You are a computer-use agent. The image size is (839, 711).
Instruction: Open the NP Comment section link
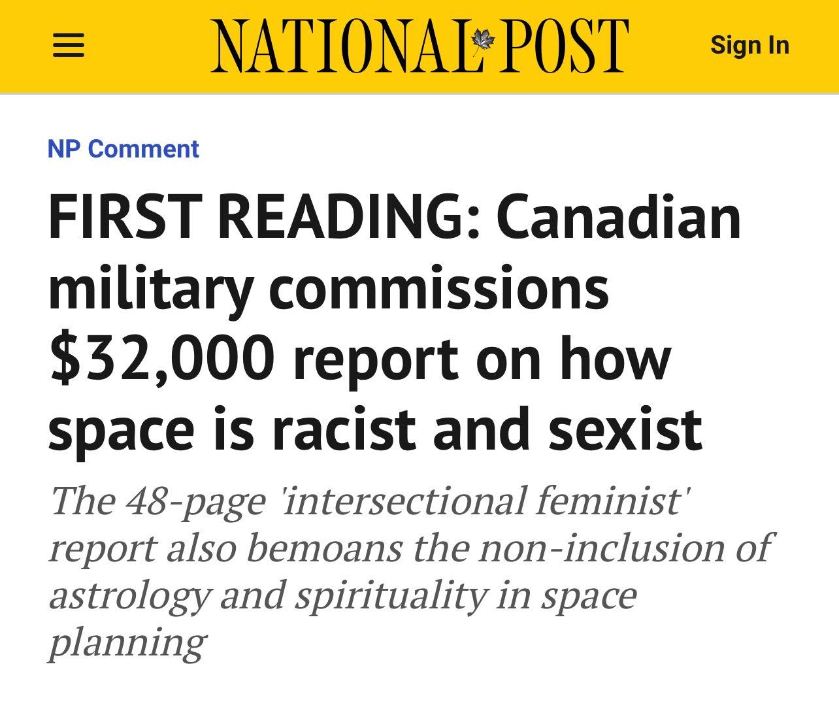coord(123,149)
